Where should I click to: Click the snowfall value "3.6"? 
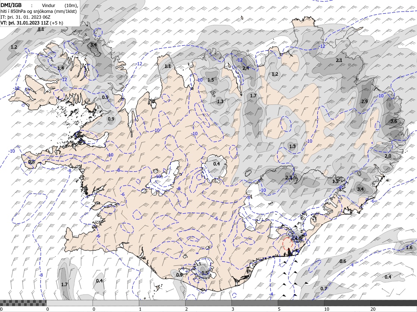(x=394, y=121)
